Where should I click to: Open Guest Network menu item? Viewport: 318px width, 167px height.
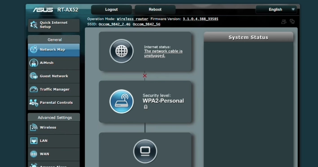click(x=54, y=76)
